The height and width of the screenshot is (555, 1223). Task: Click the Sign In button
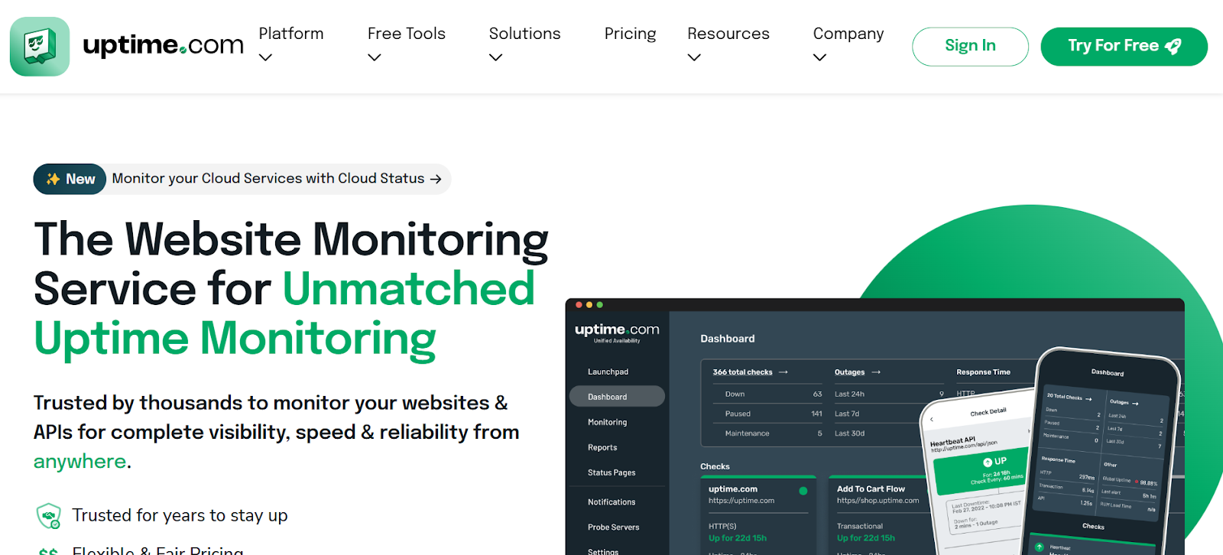pyautogui.click(x=970, y=46)
